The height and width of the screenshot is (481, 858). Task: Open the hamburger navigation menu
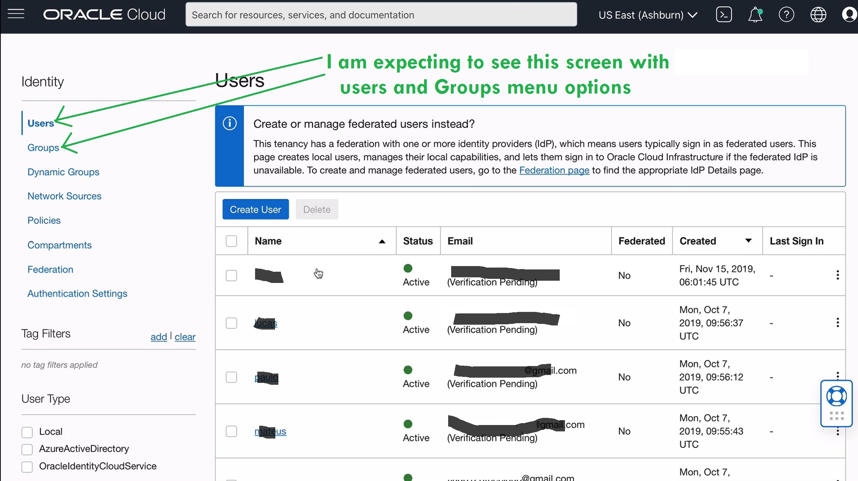(16, 14)
